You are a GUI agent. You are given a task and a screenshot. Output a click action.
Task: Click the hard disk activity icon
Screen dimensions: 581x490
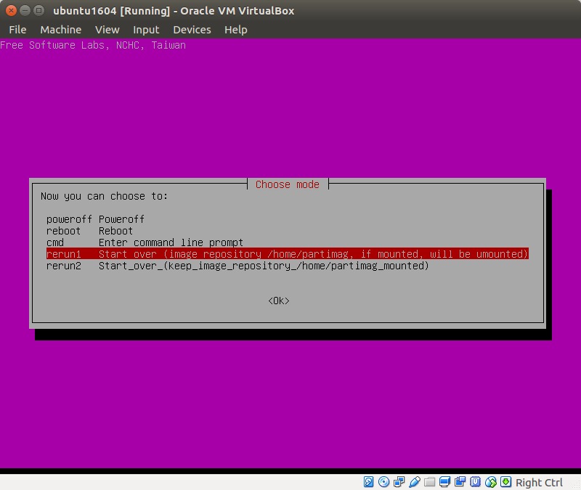pyautogui.click(x=368, y=482)
